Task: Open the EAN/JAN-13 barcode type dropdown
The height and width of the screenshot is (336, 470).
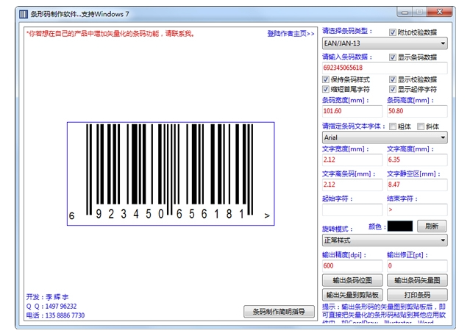Action: coord(385,43)
